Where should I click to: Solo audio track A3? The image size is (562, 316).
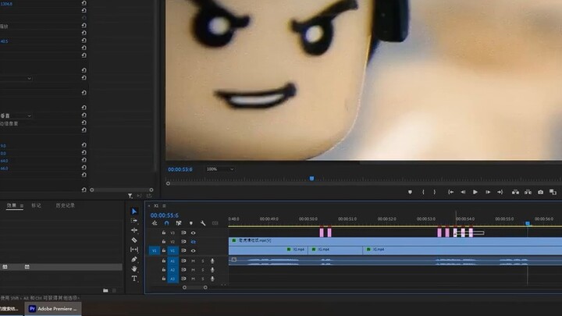coord(203,279)
